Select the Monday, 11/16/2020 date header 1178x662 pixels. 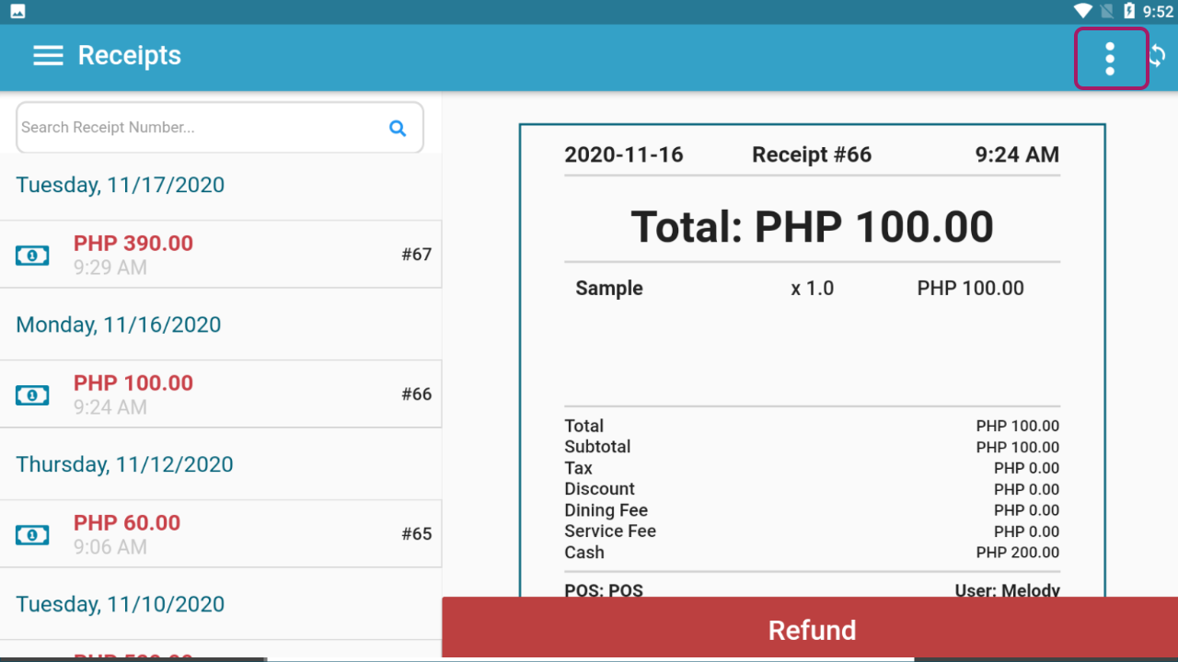[119, 325]
